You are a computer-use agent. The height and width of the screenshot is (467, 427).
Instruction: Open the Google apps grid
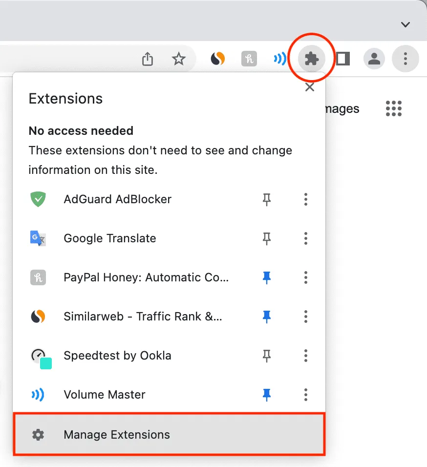(394, 108)
